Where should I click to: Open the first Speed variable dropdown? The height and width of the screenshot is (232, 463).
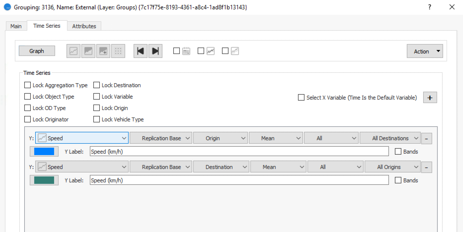[x=82, y=138]
